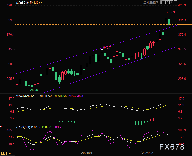Image resolution: width=192 pixels, height=156 pixels.
Task: Click the MACD:8.3 value
Action: pyautogui.click(x=76, y=96)
